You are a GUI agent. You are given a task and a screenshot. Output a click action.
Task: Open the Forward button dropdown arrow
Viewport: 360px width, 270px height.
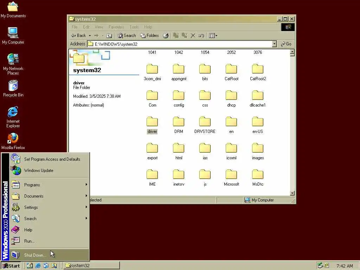coord(102,36)
